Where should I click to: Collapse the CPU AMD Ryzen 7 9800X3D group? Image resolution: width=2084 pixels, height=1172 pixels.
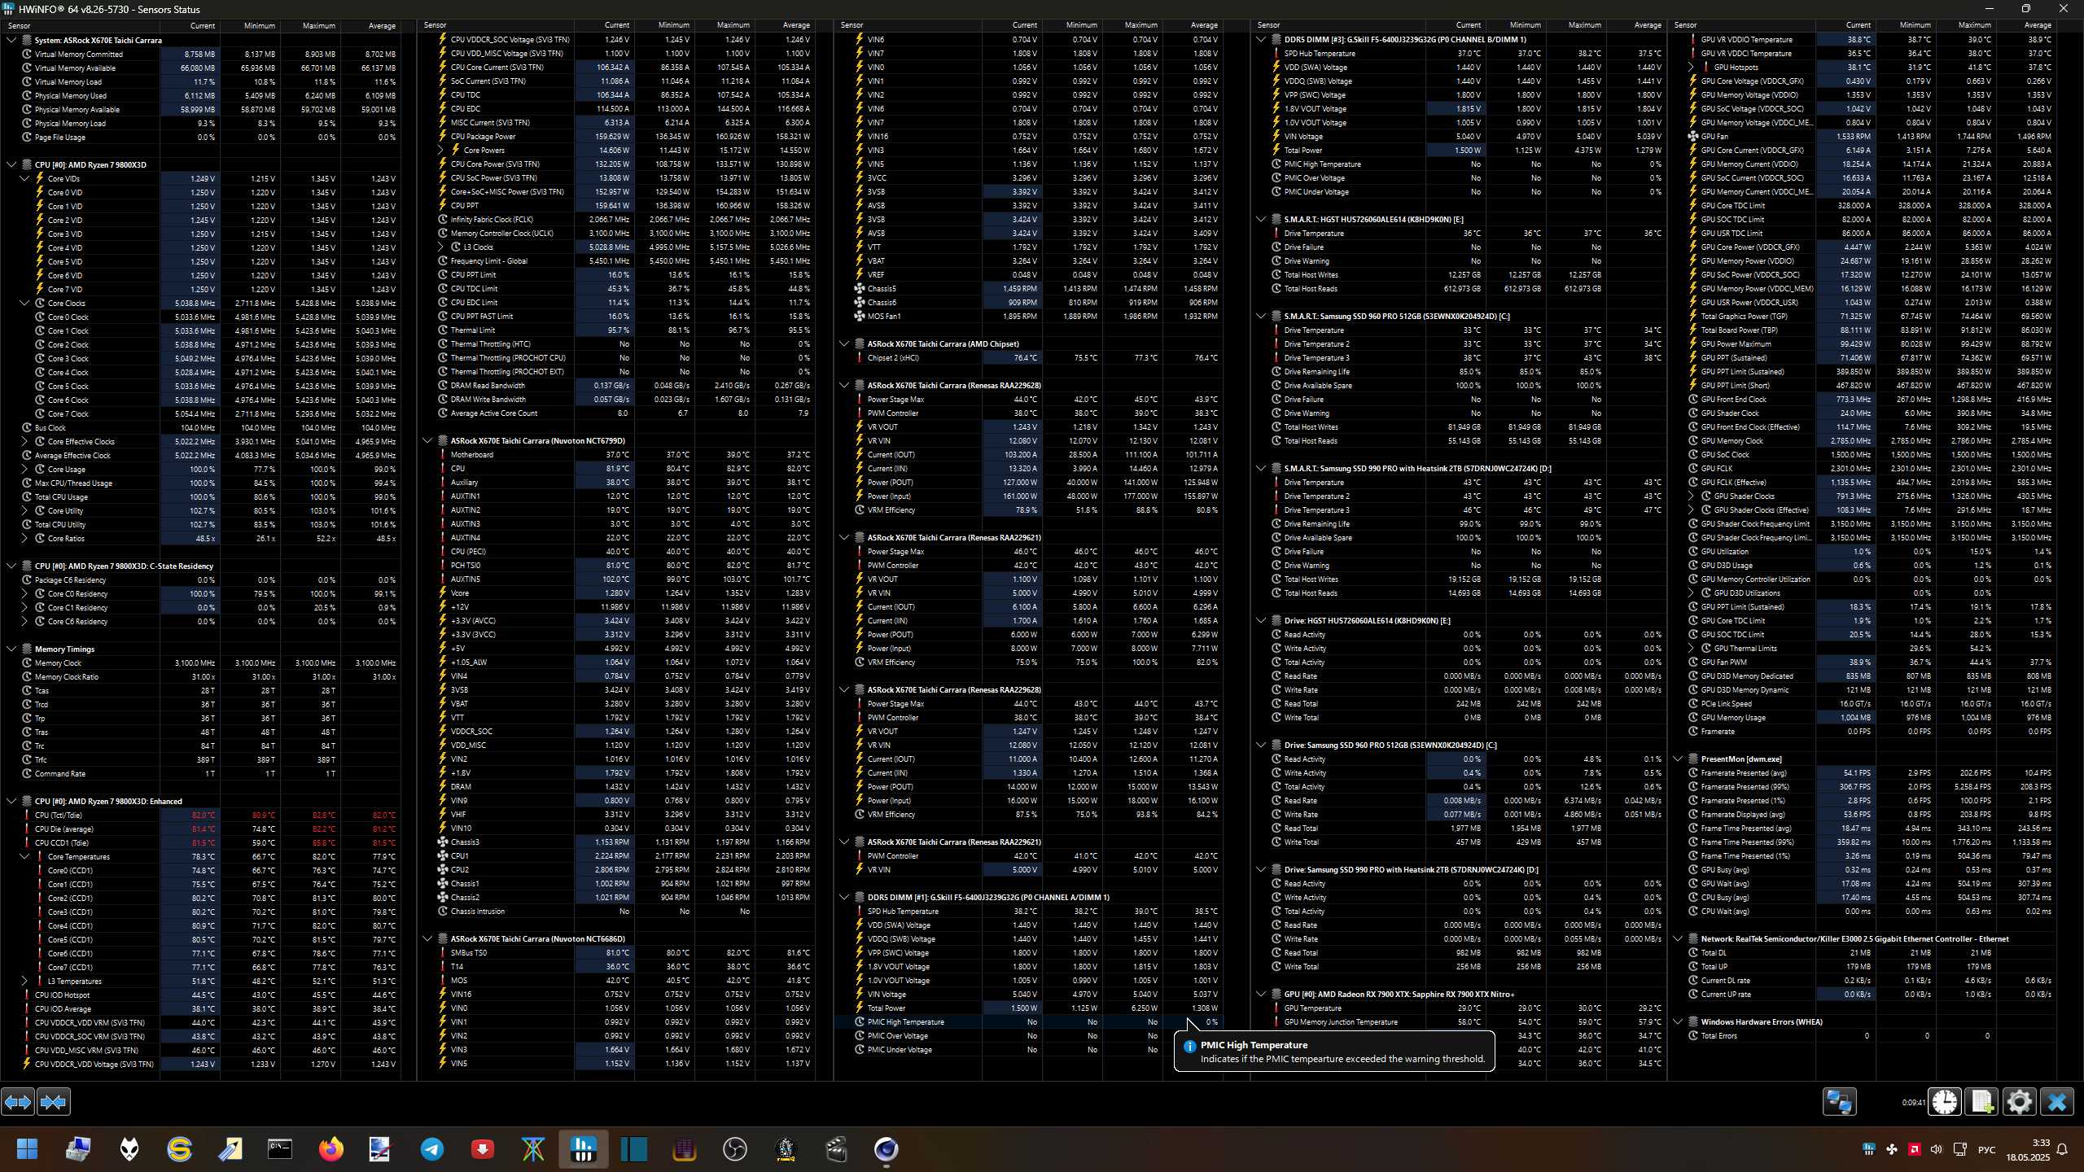[11, 164]
